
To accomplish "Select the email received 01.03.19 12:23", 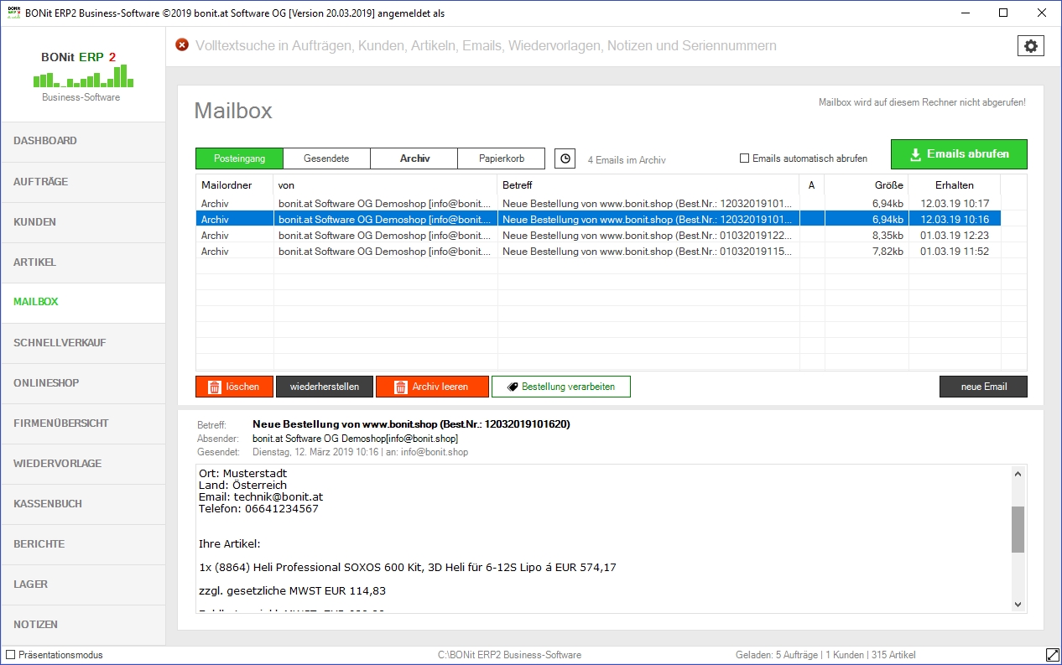I will (598, 235).
